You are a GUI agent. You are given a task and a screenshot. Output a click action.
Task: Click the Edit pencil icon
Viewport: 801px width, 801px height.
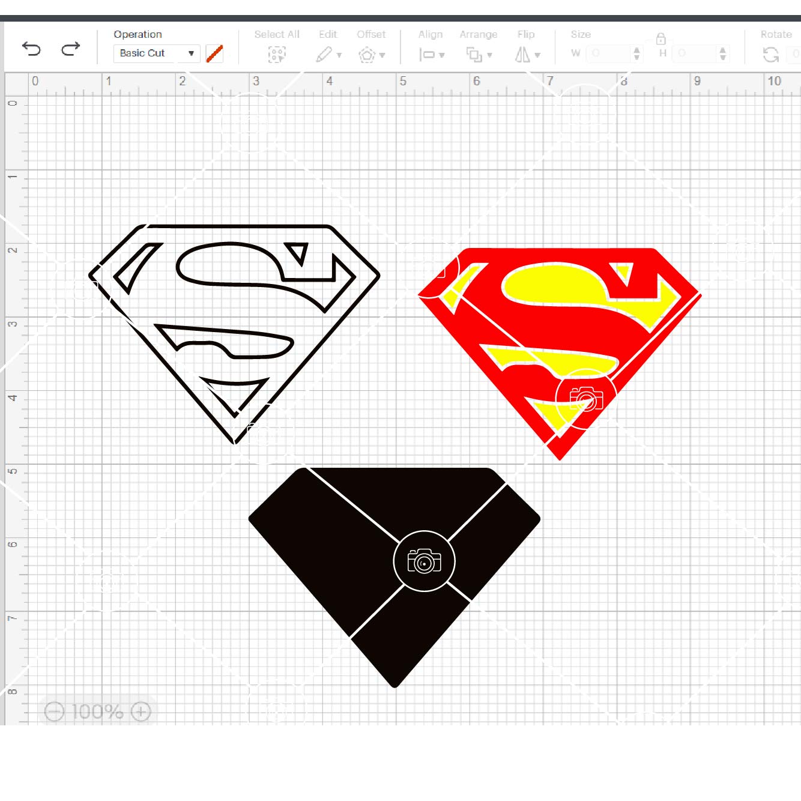pyautogui.click(x=324, y=55)
